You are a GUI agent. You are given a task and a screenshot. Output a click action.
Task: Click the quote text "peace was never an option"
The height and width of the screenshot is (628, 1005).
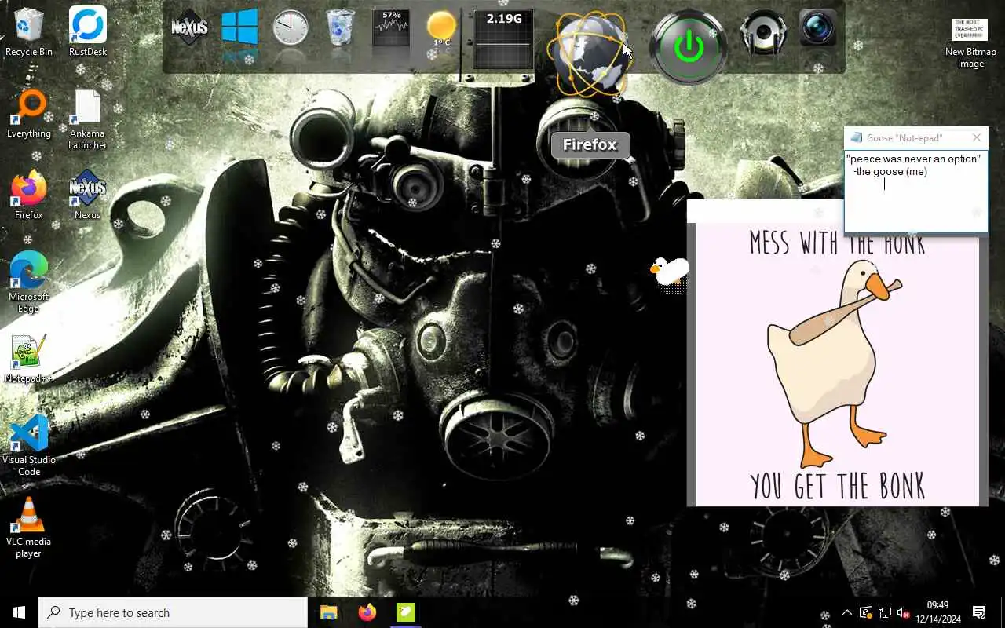pyautogui.click(x=913, y=159)
